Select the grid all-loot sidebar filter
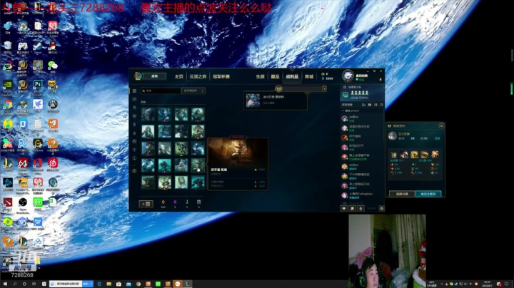This screenshot has height=288, width=514. click(134, 91)
